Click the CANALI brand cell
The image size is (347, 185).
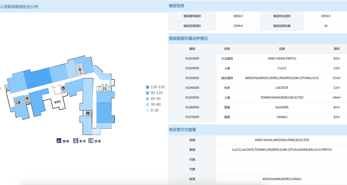coord(282,117)
